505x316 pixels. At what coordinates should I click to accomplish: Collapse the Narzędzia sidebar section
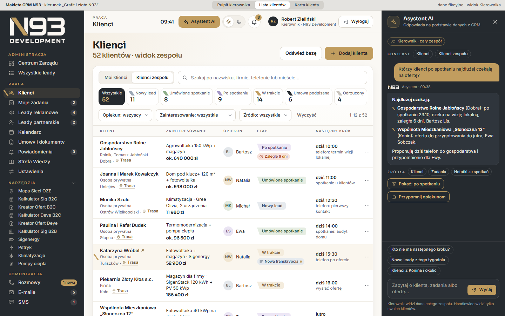(74, 183)
